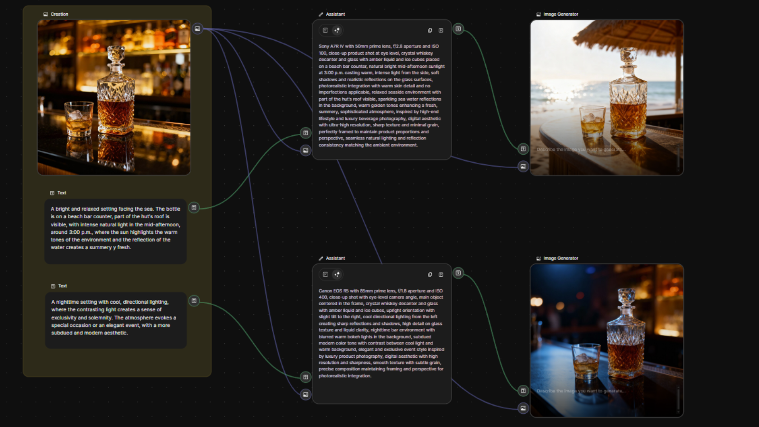Click the copy icon on the top Assistant card
The image size is (759, 427).
tap(429, 30)
